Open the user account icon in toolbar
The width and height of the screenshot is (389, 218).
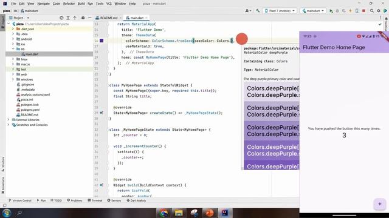click(248, 11)
